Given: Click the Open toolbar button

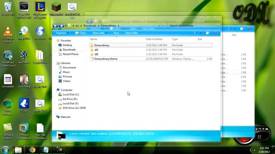Looking at the screenshot, I should (x=81, y=33).
